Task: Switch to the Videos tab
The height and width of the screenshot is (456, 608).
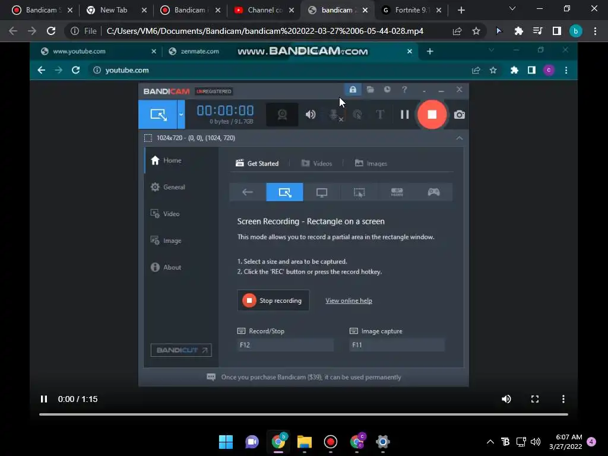Action: click(316, 163)
